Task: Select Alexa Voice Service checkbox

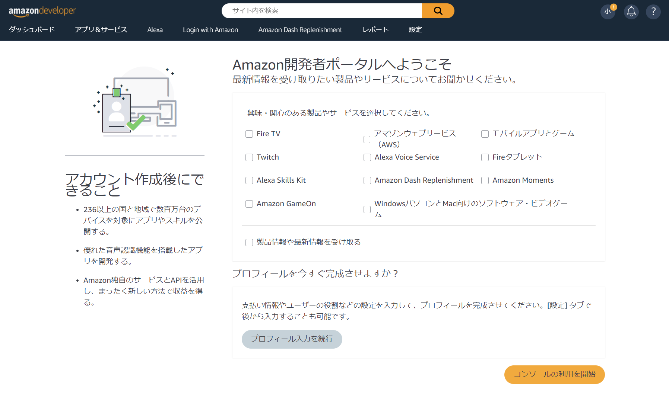Action: [x=367, y=157]
